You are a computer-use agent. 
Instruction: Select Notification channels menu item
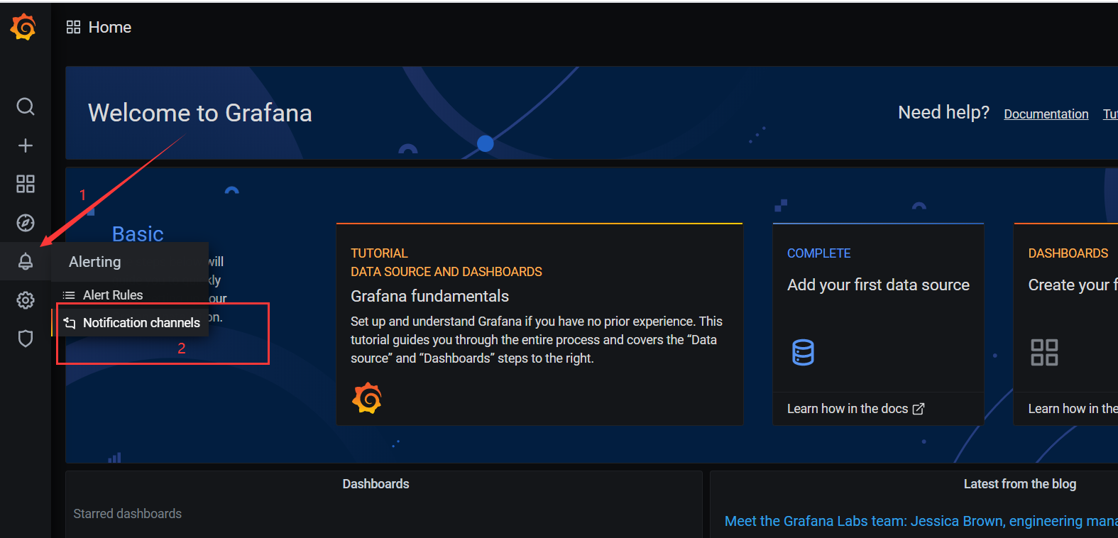(x=141, y=323)
